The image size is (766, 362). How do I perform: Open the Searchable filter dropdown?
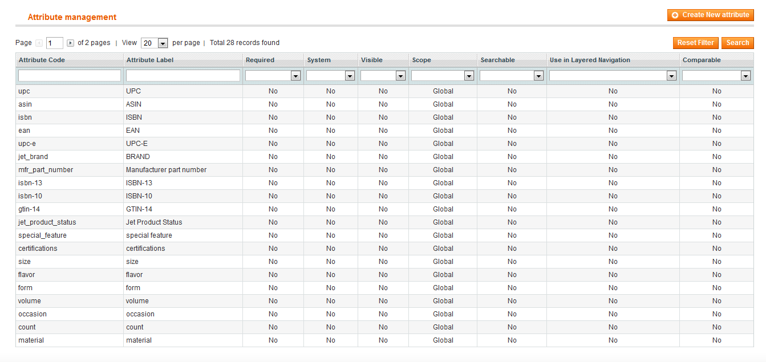click(512, 75)
